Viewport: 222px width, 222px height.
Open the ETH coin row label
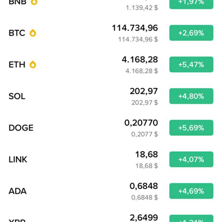[17, 65]
